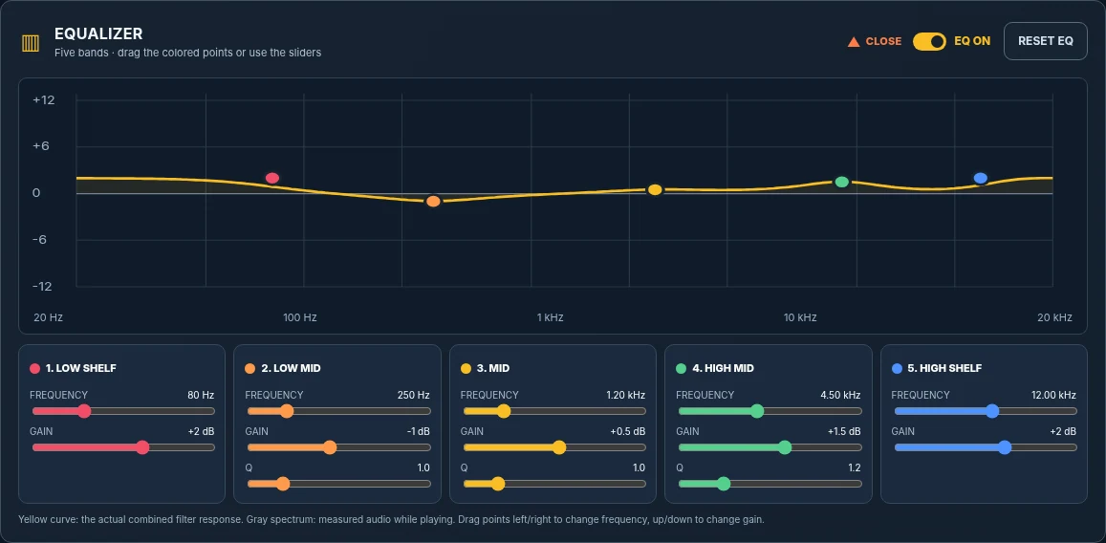Click the '-1 dB' gain value
The image size is (1106, 543).
pos(419,431)
